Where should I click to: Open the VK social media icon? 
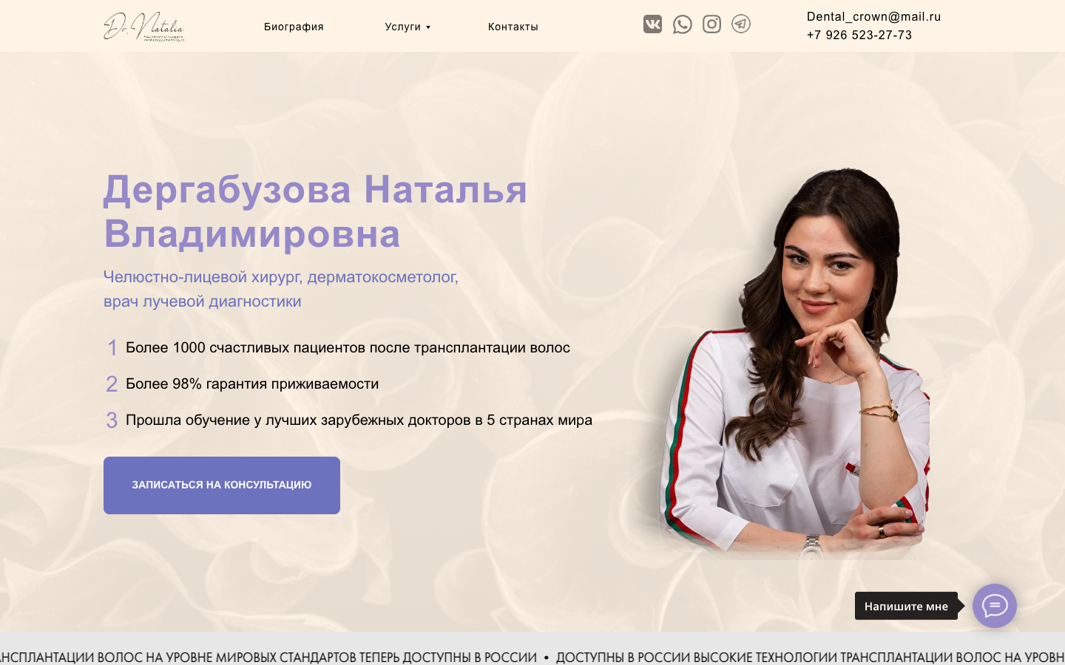point(652,24)
